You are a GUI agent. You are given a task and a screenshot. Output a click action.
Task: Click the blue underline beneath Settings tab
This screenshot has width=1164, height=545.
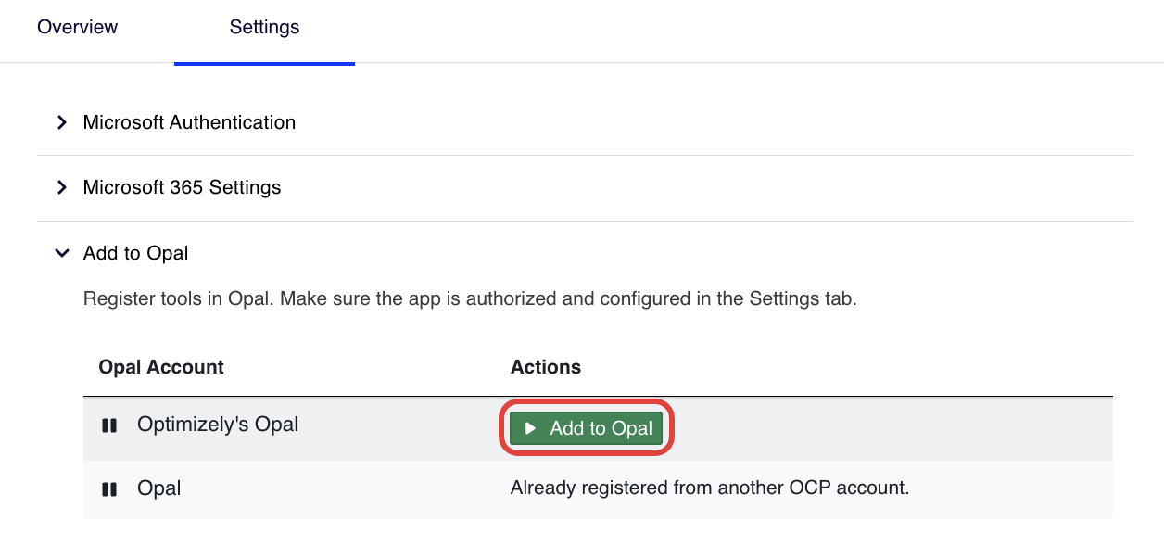pyautogui.click(x=264, y=63)
